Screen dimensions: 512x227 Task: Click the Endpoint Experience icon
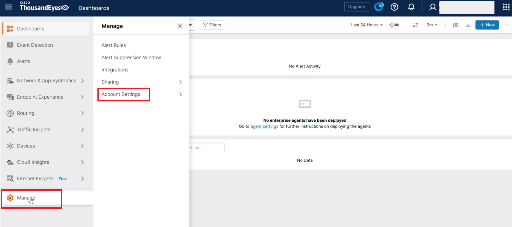(x=10, y=97)
